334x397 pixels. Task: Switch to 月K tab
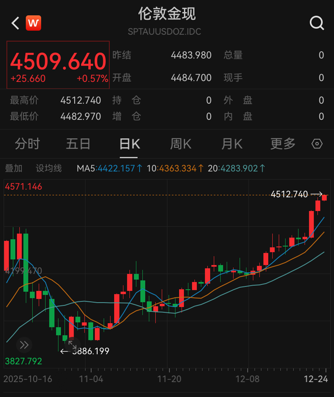pos(232,144)
